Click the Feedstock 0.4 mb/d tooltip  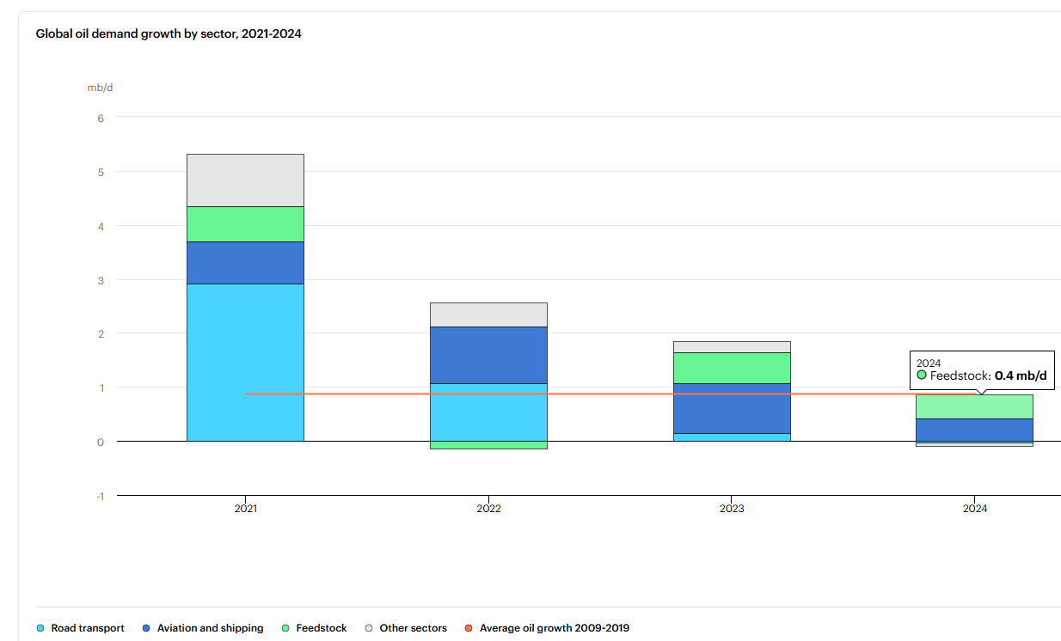point(982,369)
